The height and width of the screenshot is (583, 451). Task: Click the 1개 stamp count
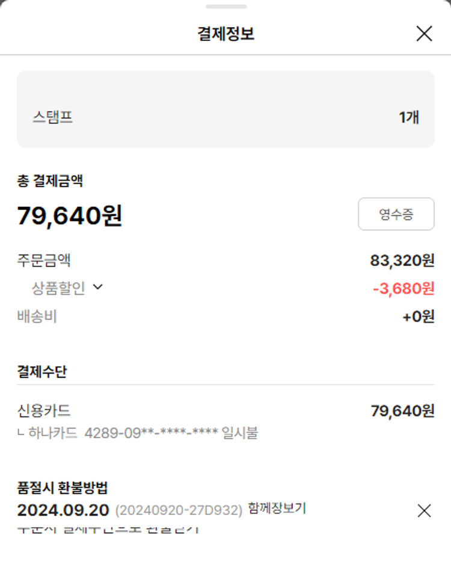409,117
